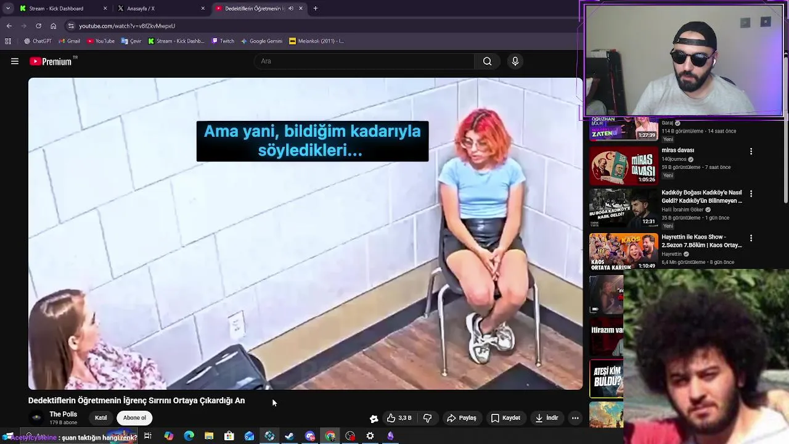Dislike the video with thumbs down

427,417
